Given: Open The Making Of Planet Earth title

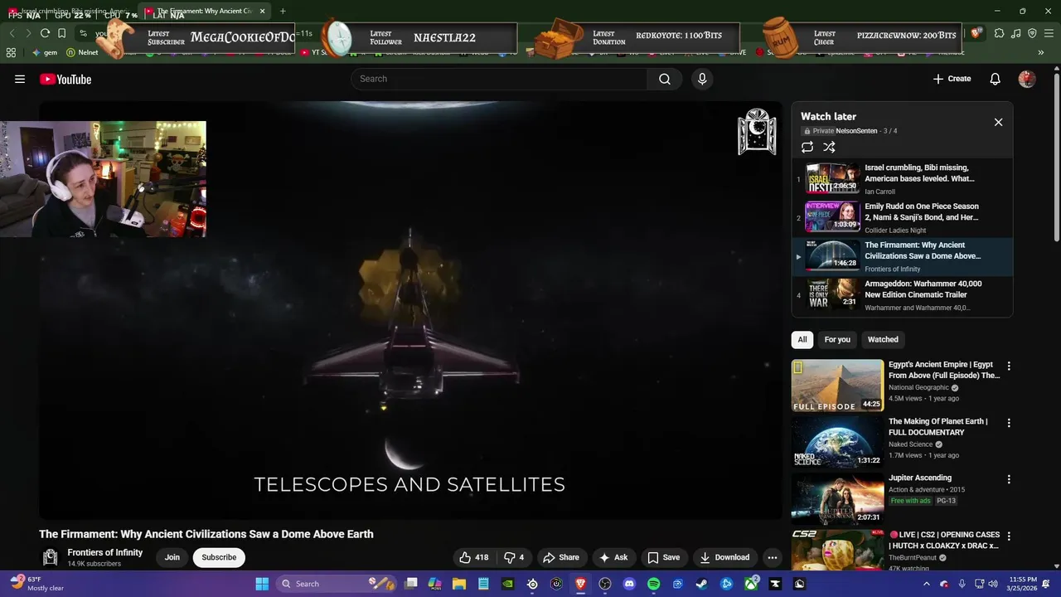Looking at the screenshot, I should tap(938, 427).
